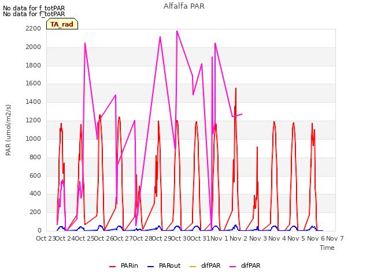Click the Oct 23 x-axis label

pyautogui.click(x=46, y=238)
